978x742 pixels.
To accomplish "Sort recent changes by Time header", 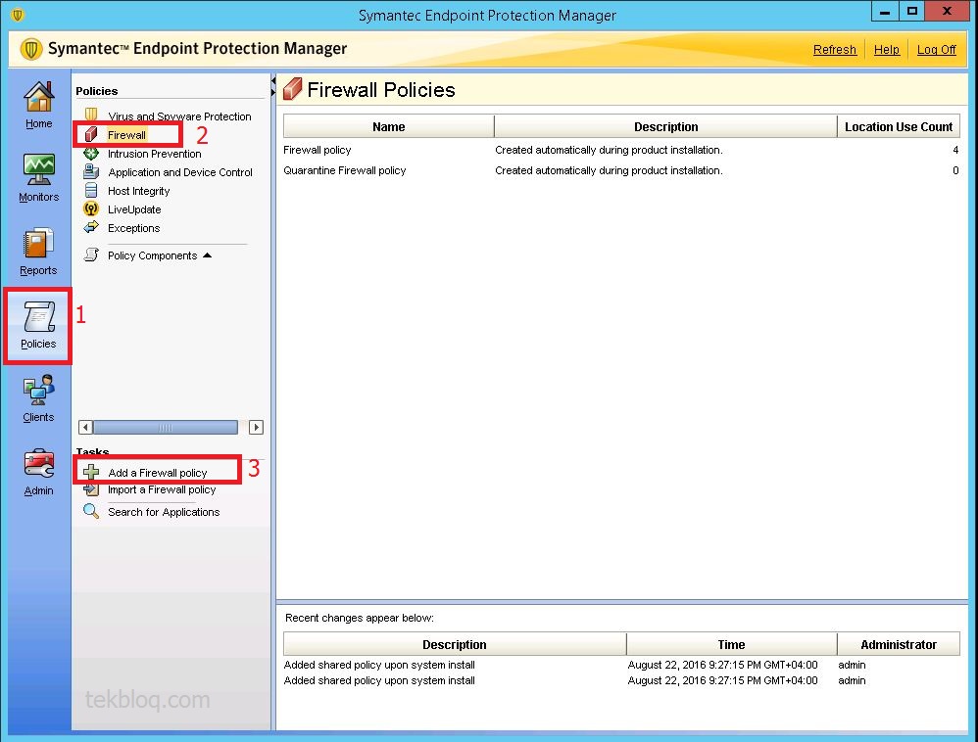I will point(731,644).
